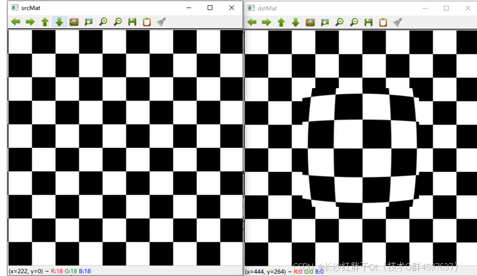
Task: Click fit-to-window zoom icon in srcMat toolbar
Action: (89, 22)
